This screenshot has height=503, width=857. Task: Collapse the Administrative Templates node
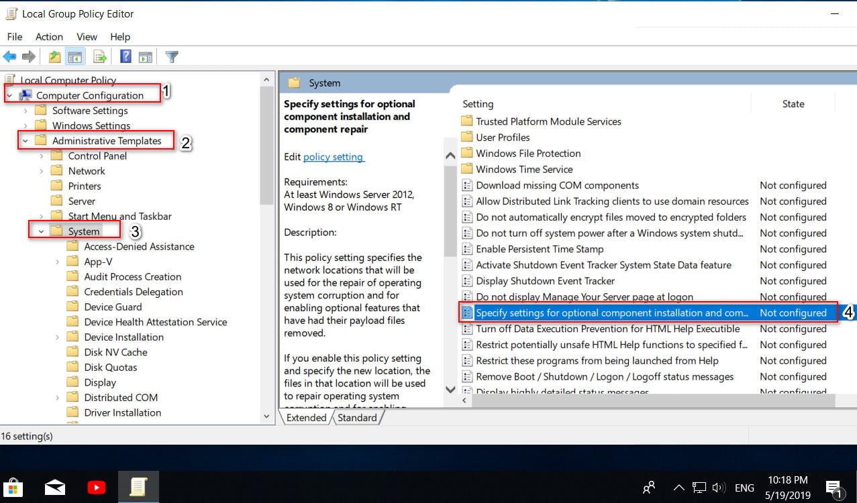26,141
